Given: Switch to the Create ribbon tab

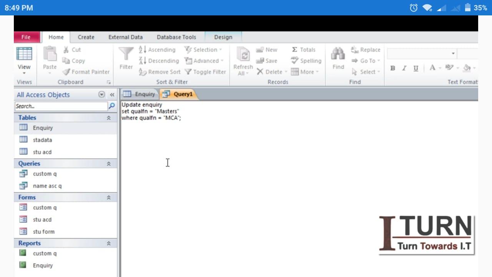Looking at the screenshot, I should [86, 37].
